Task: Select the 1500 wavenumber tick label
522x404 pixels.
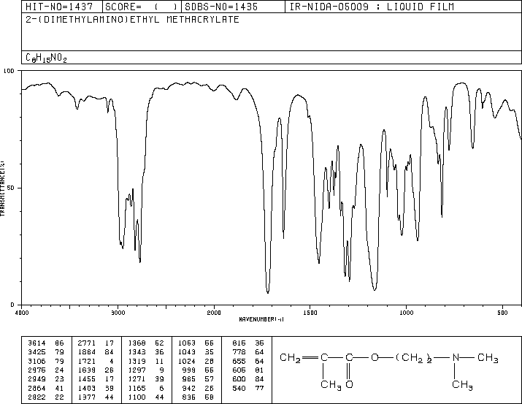Action: click(x=310, y=313)
